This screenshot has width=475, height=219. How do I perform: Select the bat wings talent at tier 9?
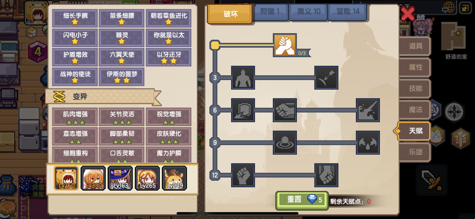tap(368, 143)
